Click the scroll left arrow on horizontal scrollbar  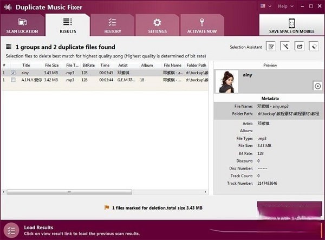coord(4,192)
